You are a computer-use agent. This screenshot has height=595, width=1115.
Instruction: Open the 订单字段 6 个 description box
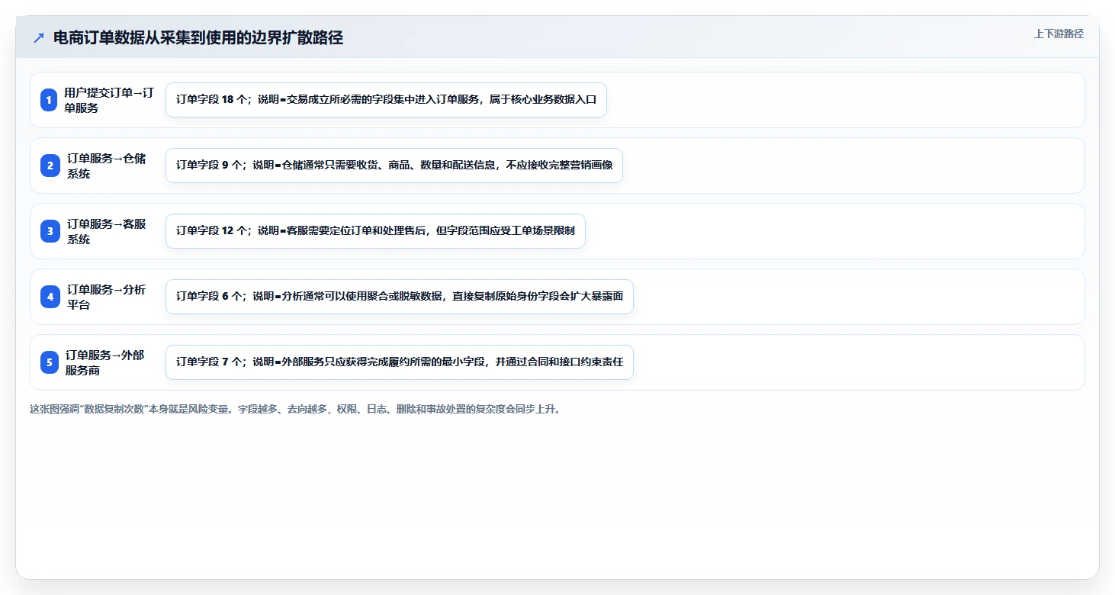click(x=400, y=297)
